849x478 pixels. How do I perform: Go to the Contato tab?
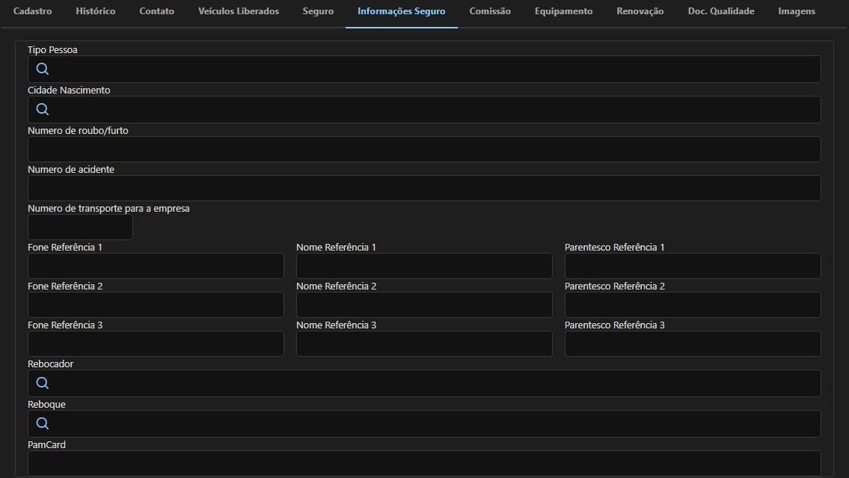pyautogui.click(x=156, y=11)
